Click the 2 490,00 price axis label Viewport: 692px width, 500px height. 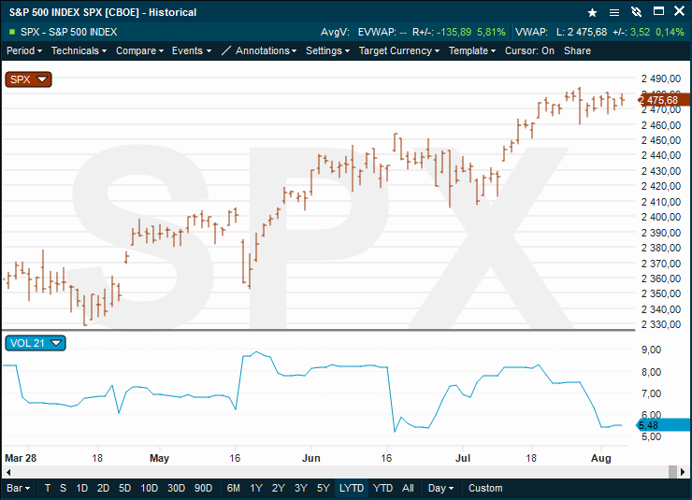660,79
